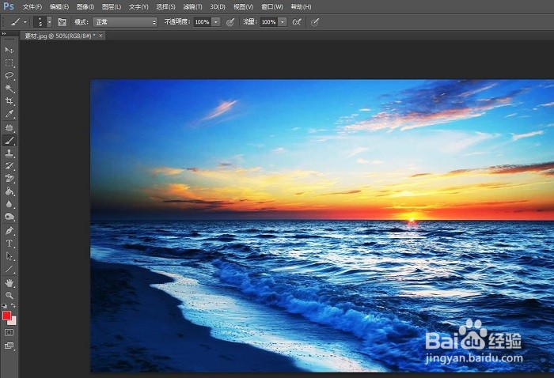Reset default foreground and background colors
The image size is (554, 378).
(4, 306)
